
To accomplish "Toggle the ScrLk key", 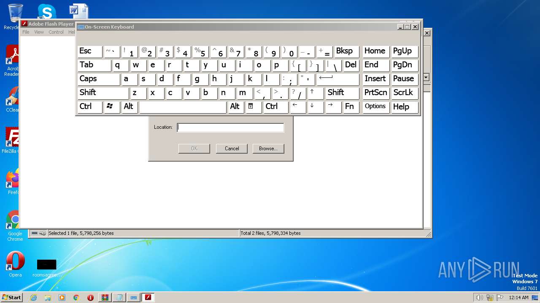I will tap(405, 93).
